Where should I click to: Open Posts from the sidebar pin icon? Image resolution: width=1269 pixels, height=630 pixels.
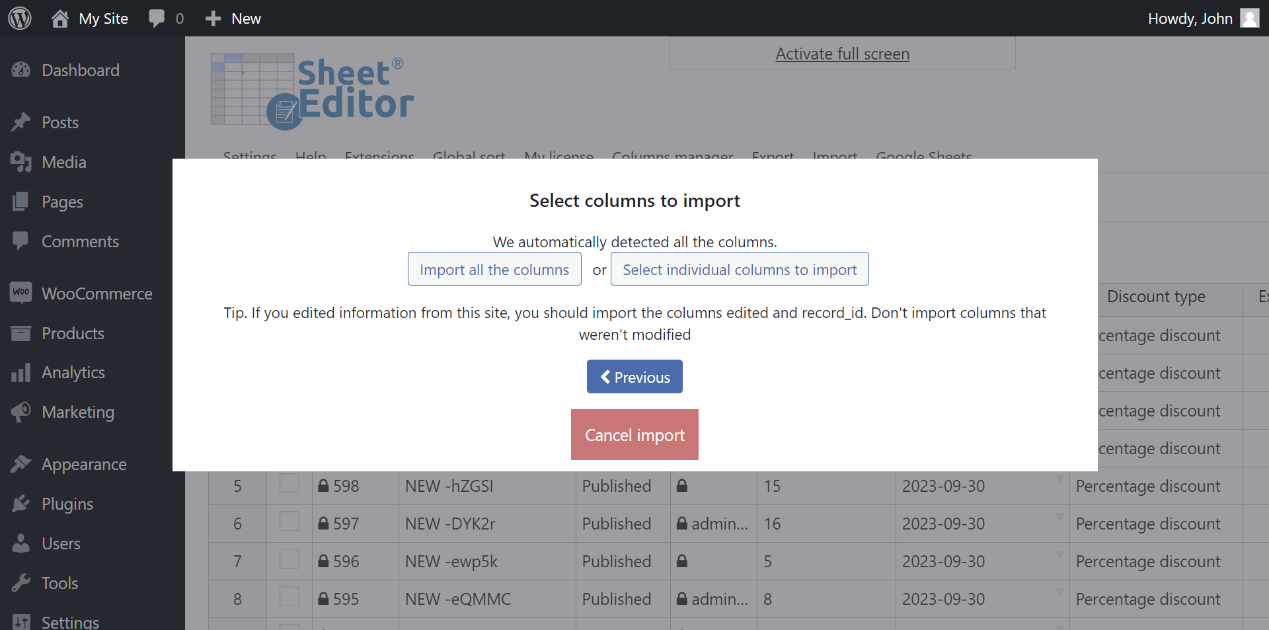point(22,122)
